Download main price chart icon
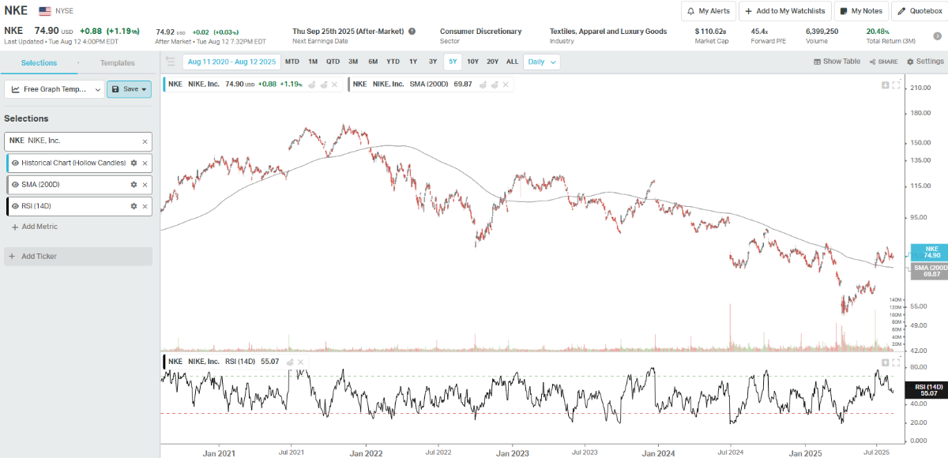The image size is (948, 458). point(886,85)
